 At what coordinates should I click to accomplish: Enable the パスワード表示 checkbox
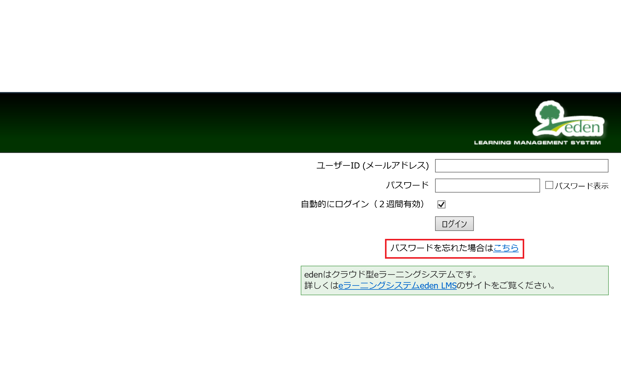coord(549,185)
